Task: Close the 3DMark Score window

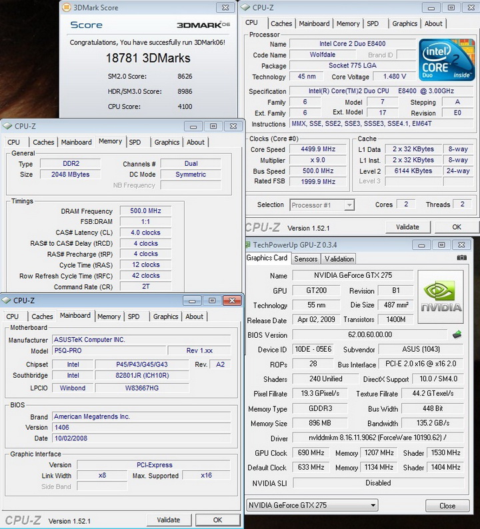Action: [x=225, y=7]
